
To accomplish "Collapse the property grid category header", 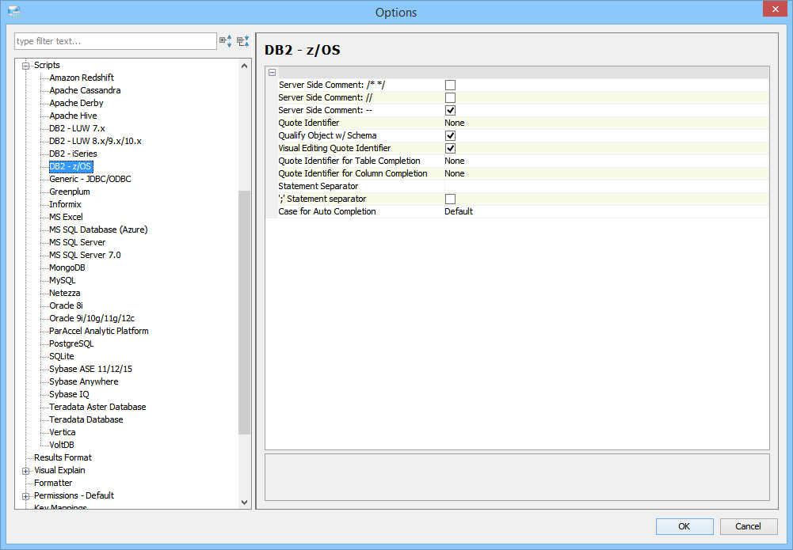I will [x=272, y=72].
